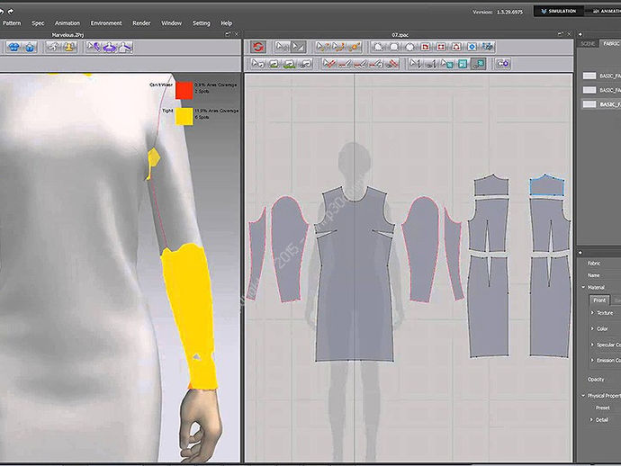The width and height of the screenshot is (621, 466).
Task: Select the Circle pattern creation tool
Action: [x=409, y=47]
